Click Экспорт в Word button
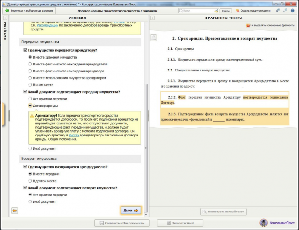The image size is (299, 230). coord(180,223)
